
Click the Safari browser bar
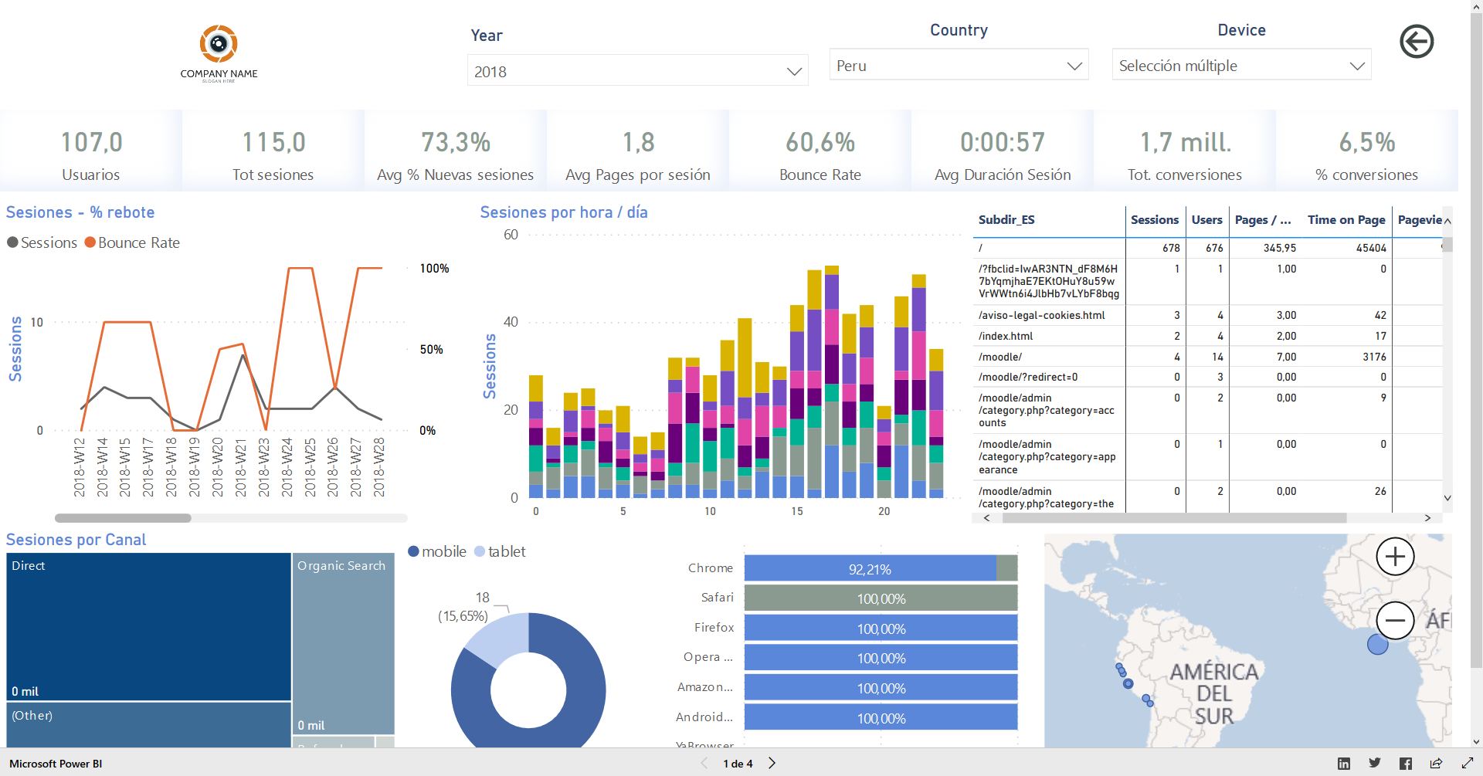[881, 598]
